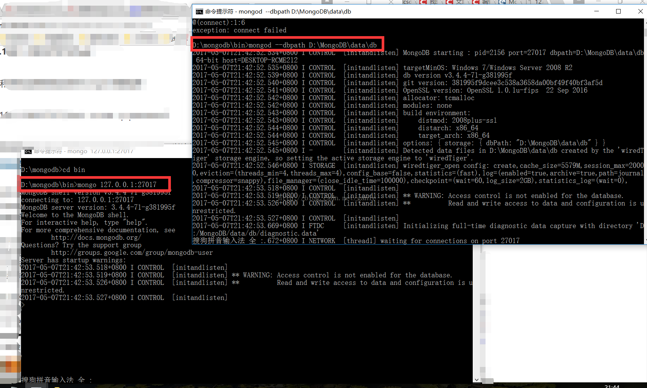647x388 pixels.
Task: Maximize the mongod command prompt window
Action: click(618, 11)
